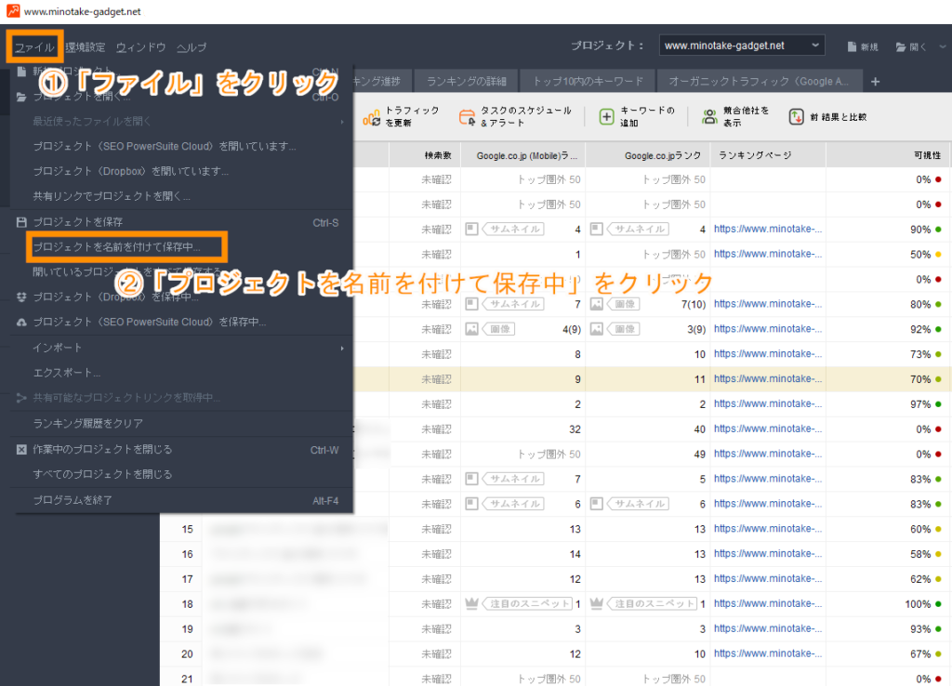Switch to the ランキングの詳細 tab
The width and height of the screenshot is (952, 686).
tap(467, 82)
